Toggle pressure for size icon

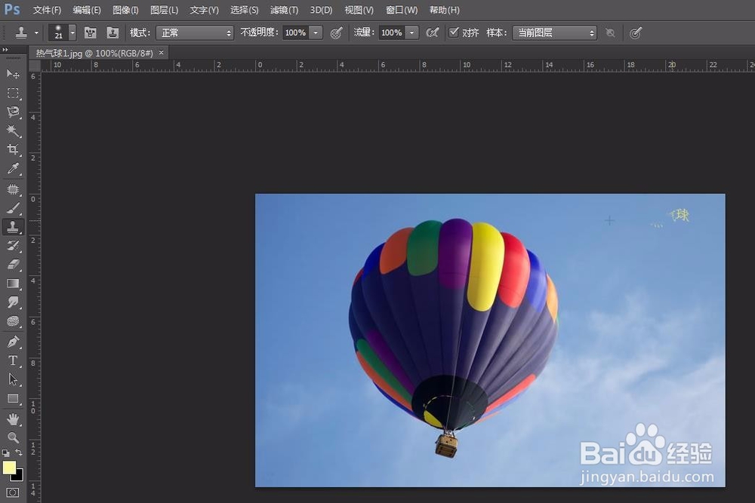(x=636, y=32)
